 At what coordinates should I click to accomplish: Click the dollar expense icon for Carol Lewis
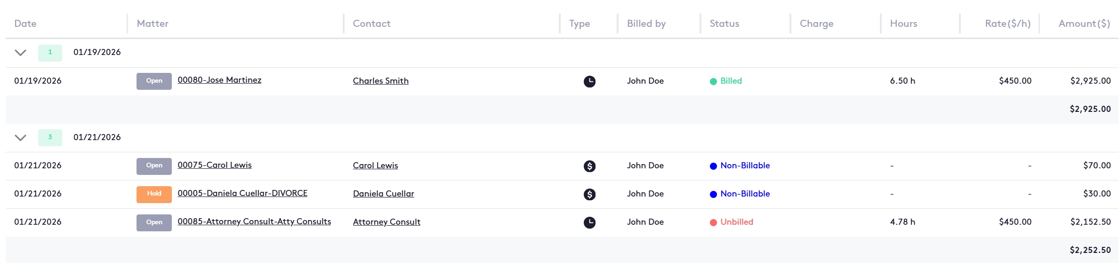589,166
